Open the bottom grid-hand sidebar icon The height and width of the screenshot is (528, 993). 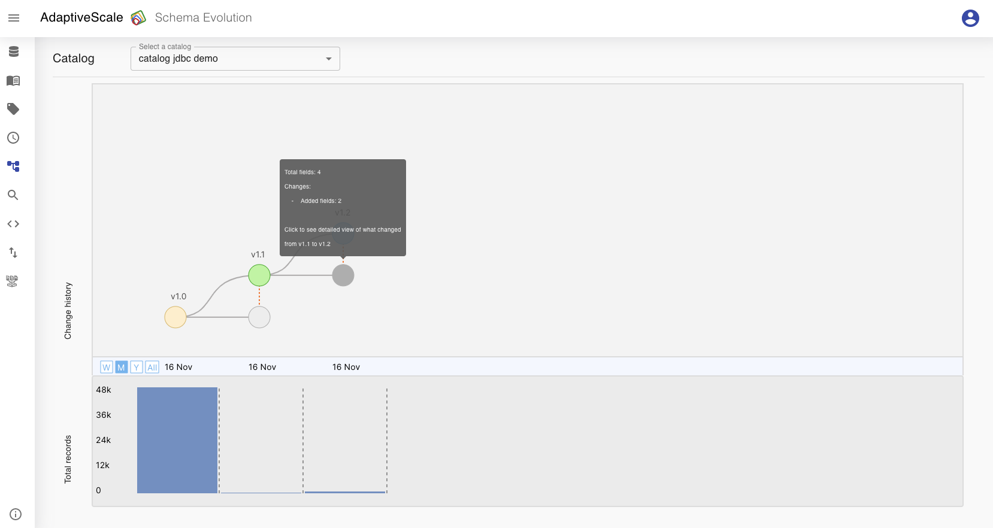(x=12, y=281)
